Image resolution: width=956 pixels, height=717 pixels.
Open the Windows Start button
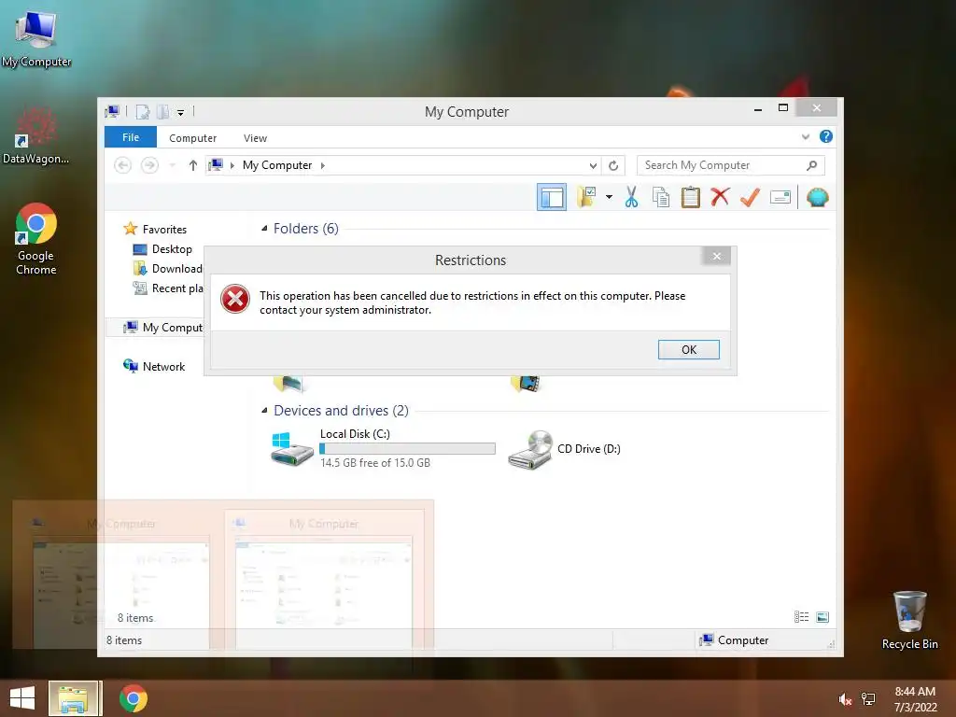click(22, 698)
